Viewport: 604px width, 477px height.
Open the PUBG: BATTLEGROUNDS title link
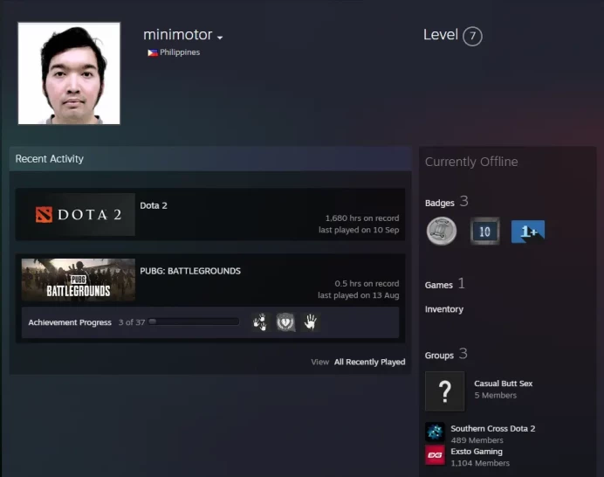(x=190, y=271)
